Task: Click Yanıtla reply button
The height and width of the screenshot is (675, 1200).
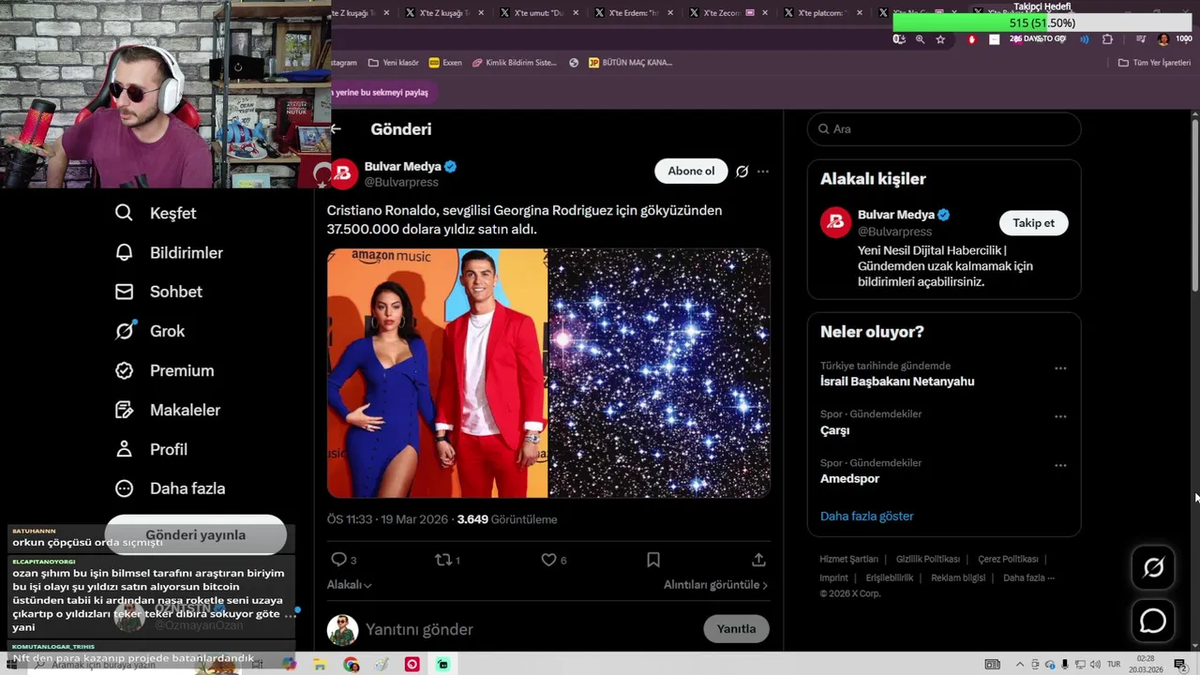Action: [736, 629]
